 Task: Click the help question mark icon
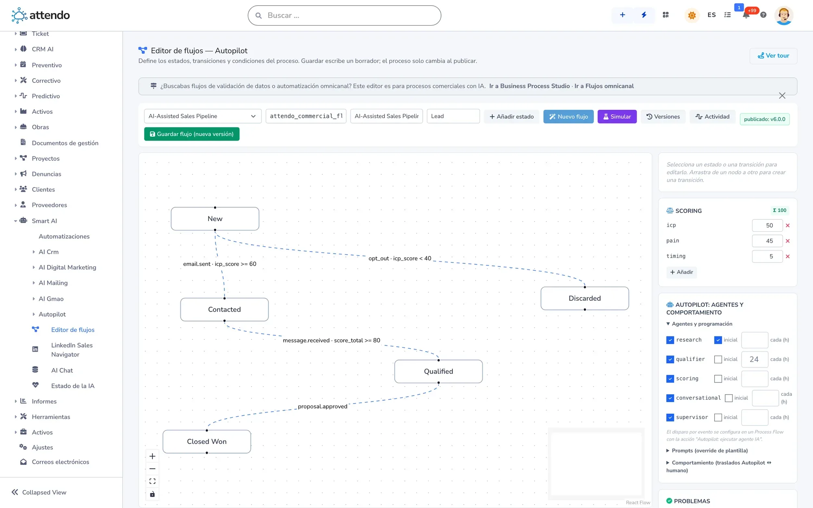[763, 15]
